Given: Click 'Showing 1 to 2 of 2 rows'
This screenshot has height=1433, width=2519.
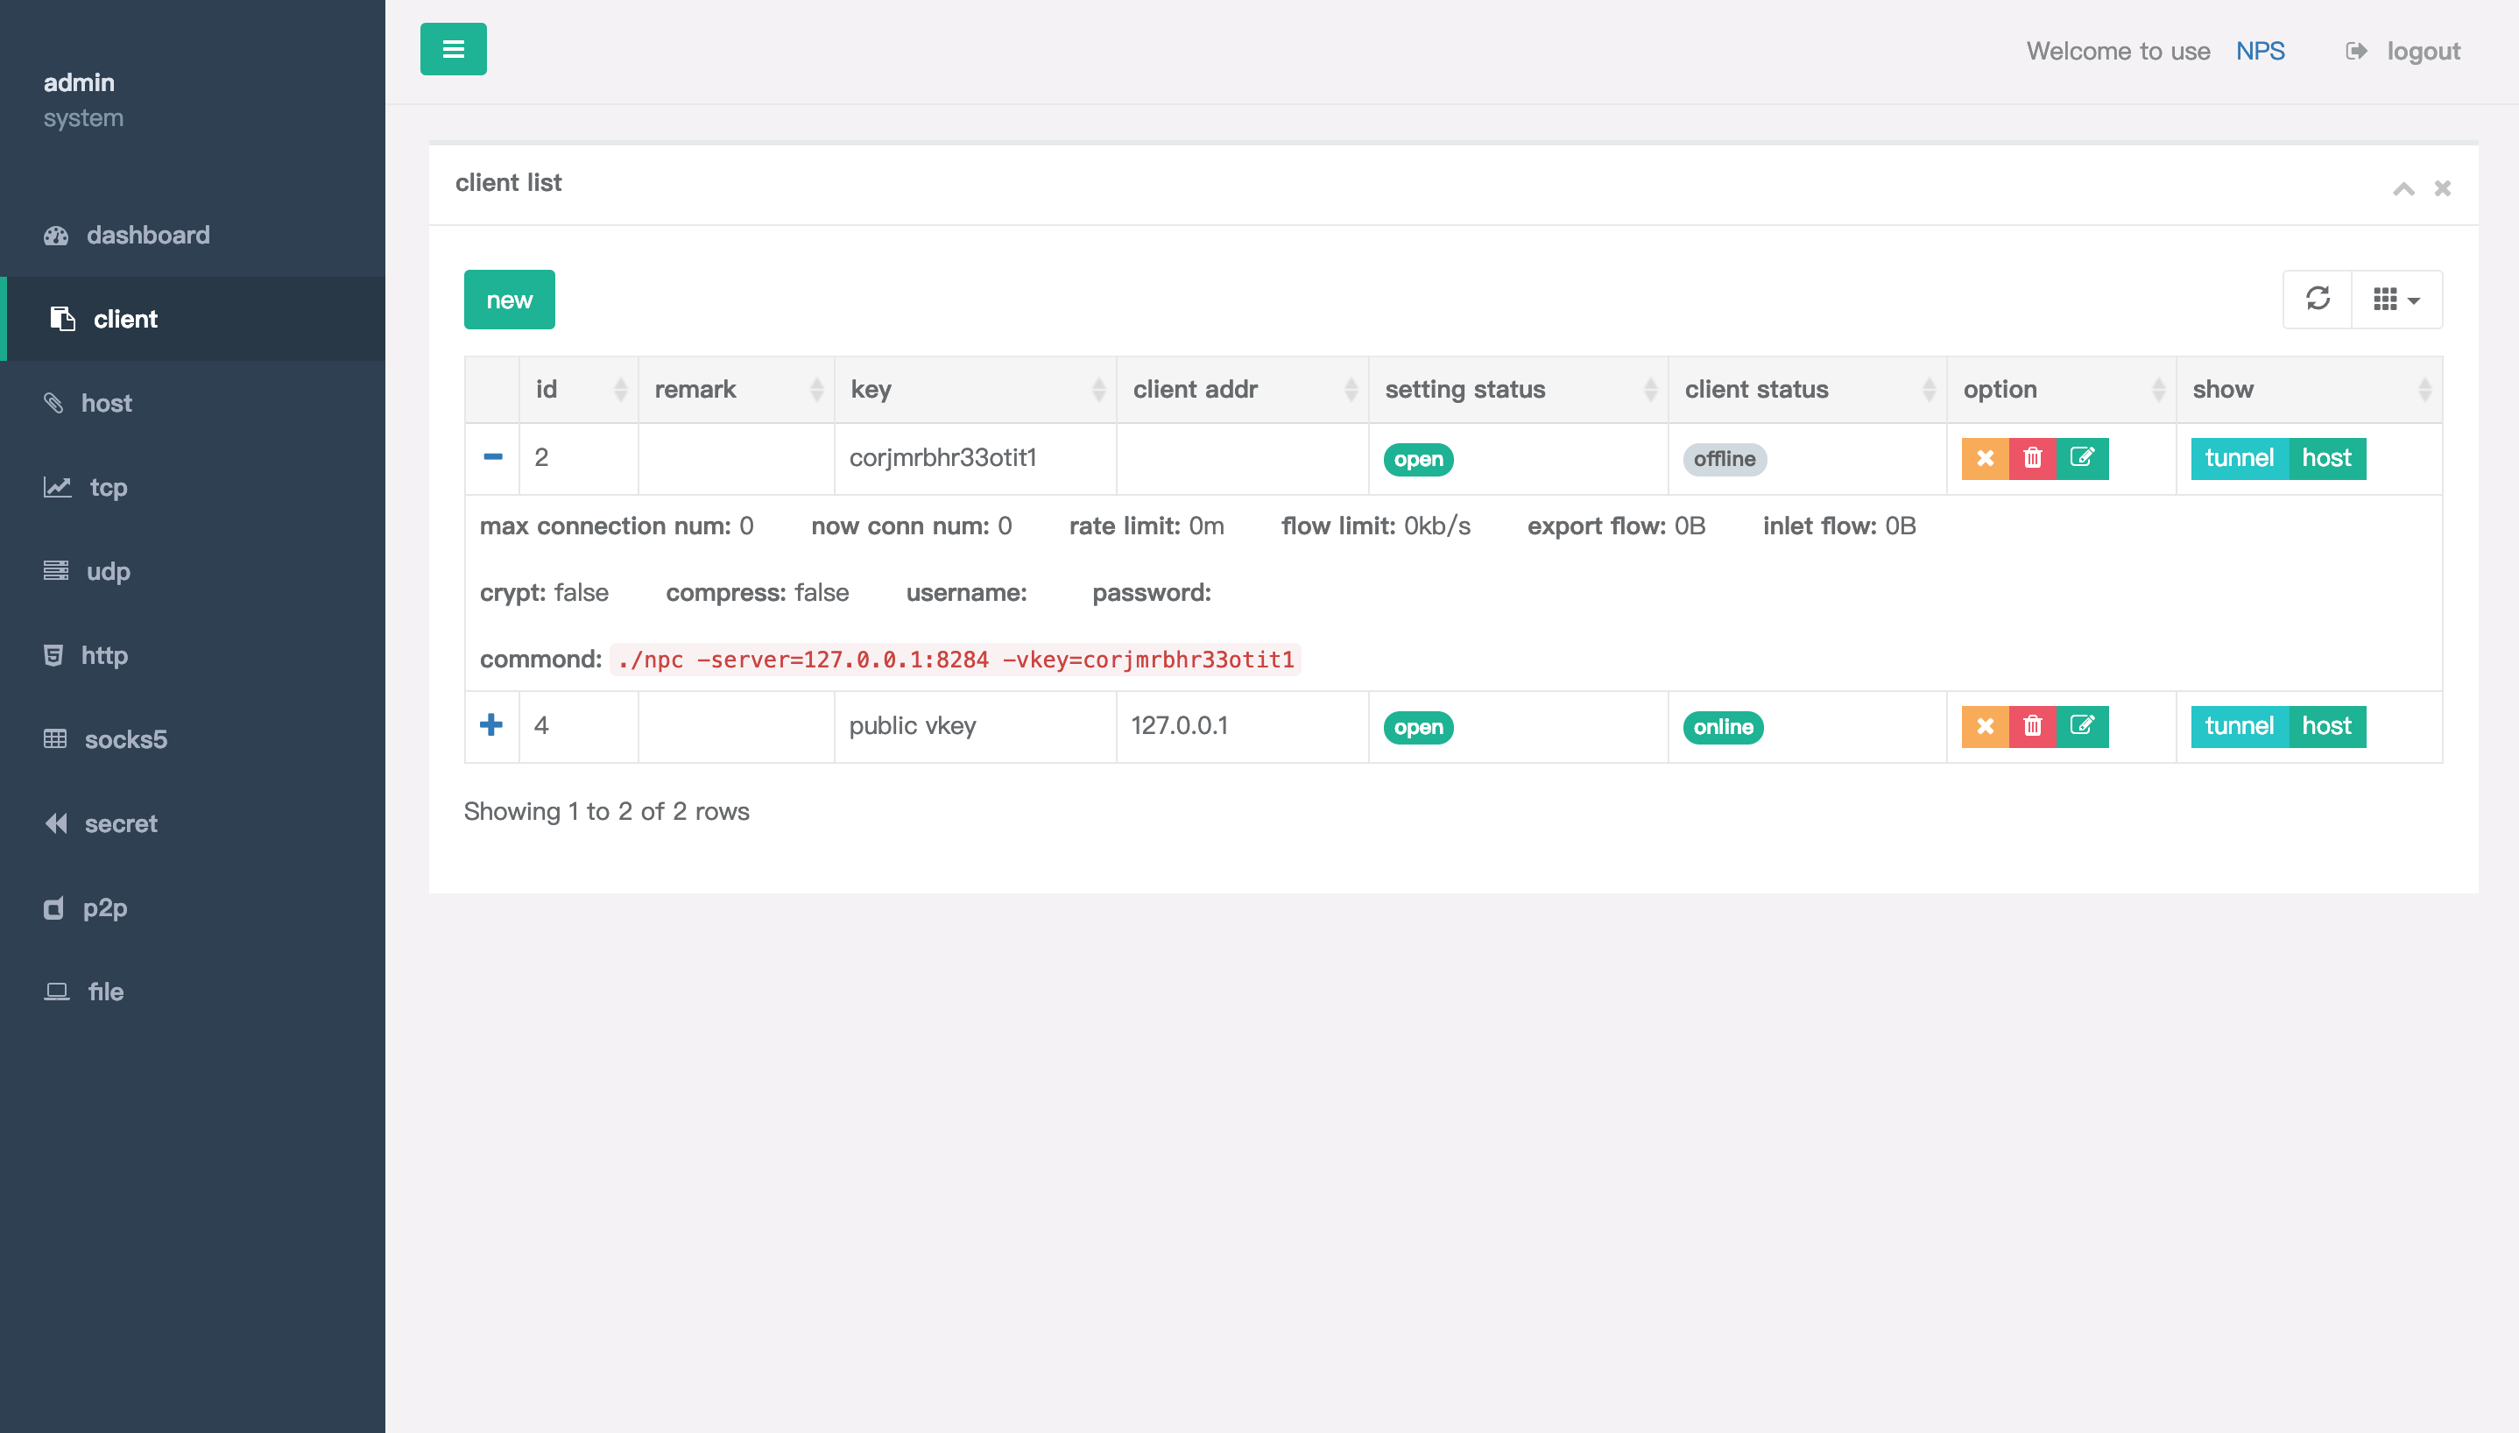Looking at the screenshot, I should pos(606,812).
